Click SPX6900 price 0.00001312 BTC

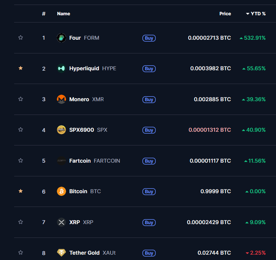(x=210, y=130)
